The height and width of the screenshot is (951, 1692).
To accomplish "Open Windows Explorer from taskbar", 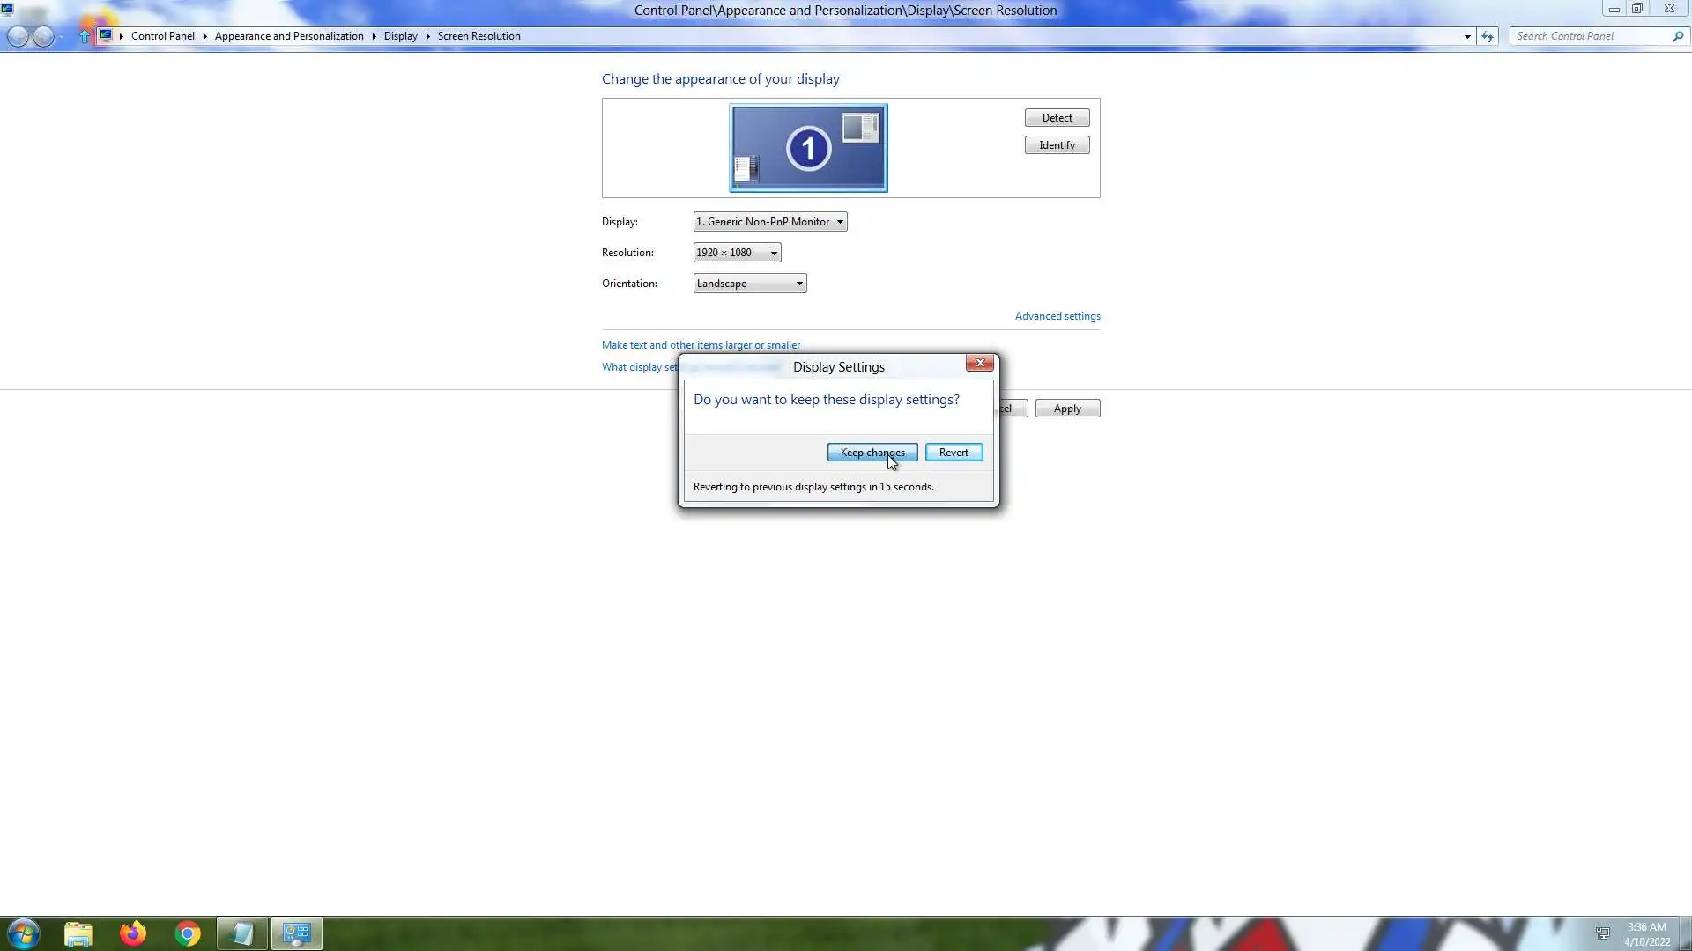I will pos(78,933).
